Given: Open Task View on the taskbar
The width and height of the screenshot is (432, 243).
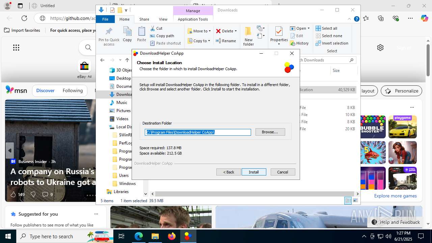Looking at the screenshot, I should click(122, 236).
